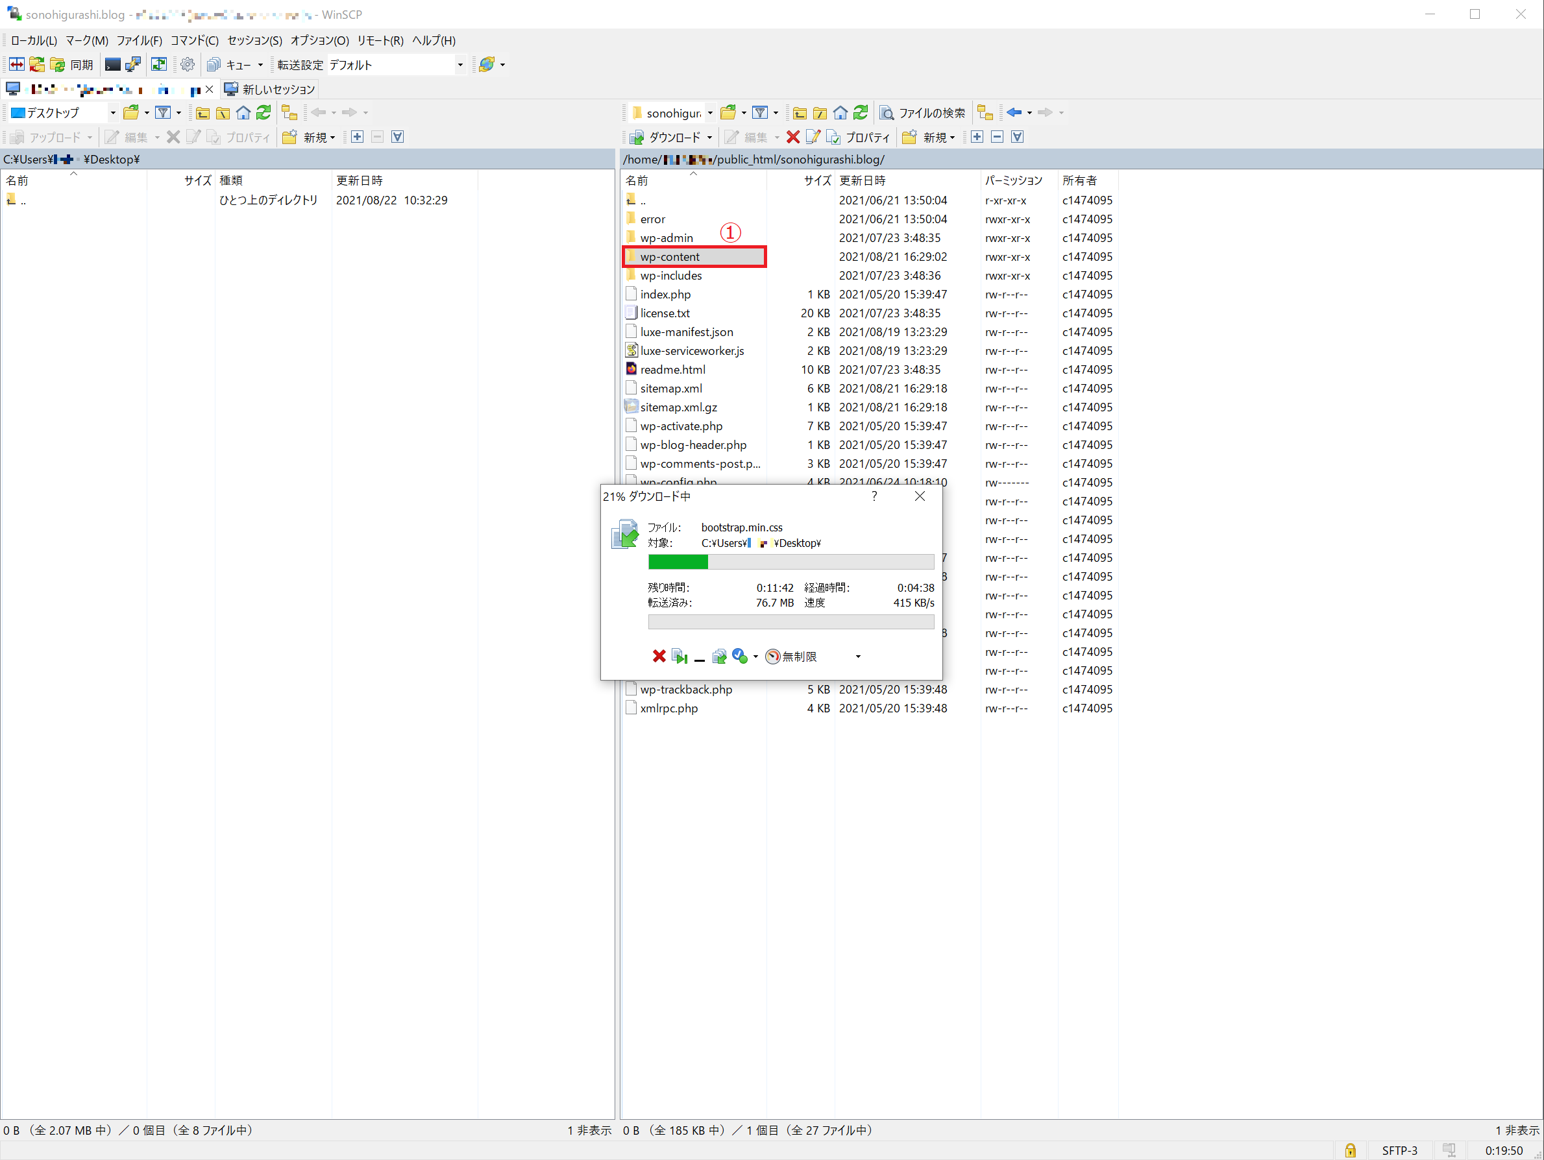Screen dimensions: 1544x1160
Task: Click the local panel select files plus icon
Action: click(x=358, y=137)
